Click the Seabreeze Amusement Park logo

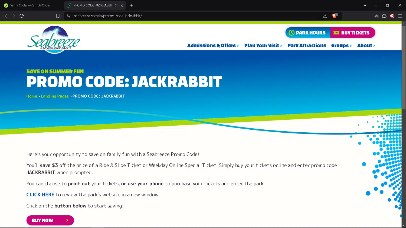coord(54,40)
